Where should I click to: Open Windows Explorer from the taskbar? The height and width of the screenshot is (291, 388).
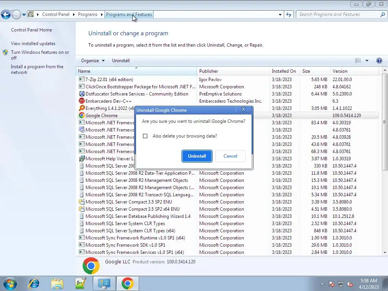57,283
